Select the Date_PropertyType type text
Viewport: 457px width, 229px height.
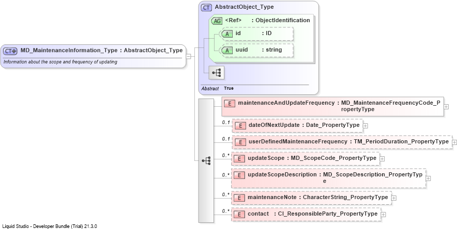(x=332, y=125)
